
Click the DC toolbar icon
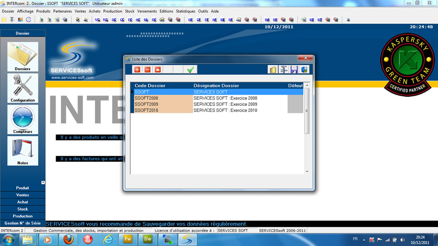coord(114,20)
